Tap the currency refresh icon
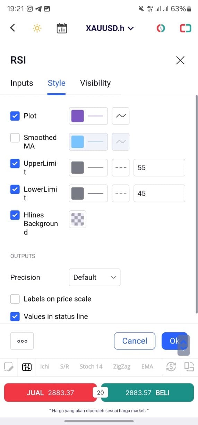Screen dimensions: 198x425 coord(171,367)
